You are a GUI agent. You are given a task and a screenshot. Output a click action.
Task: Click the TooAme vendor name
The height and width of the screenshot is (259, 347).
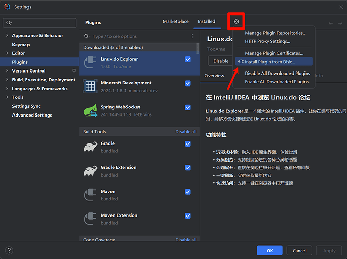pos(216,49)
